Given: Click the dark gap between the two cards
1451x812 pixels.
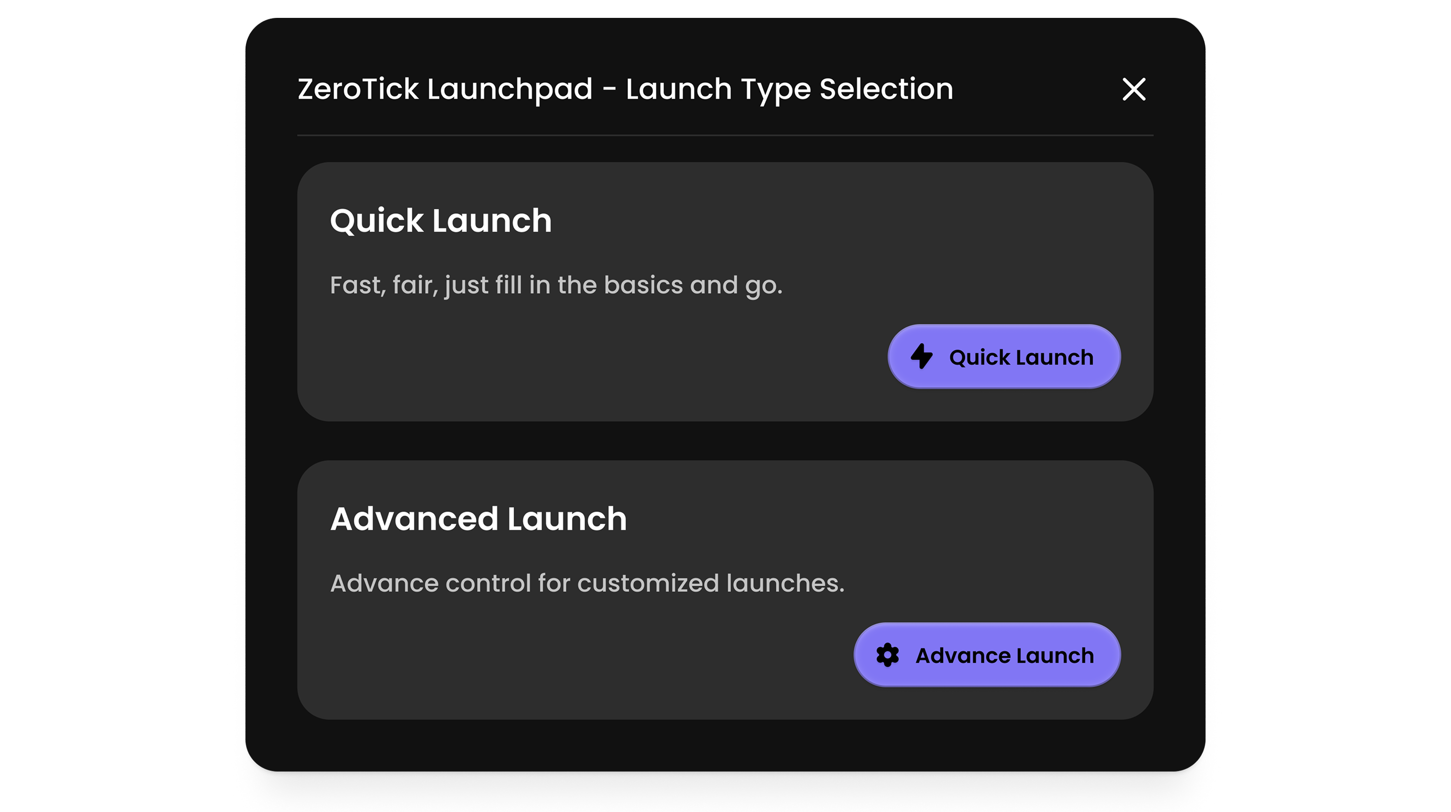Looking at the screenshot, I should point(725,441).
